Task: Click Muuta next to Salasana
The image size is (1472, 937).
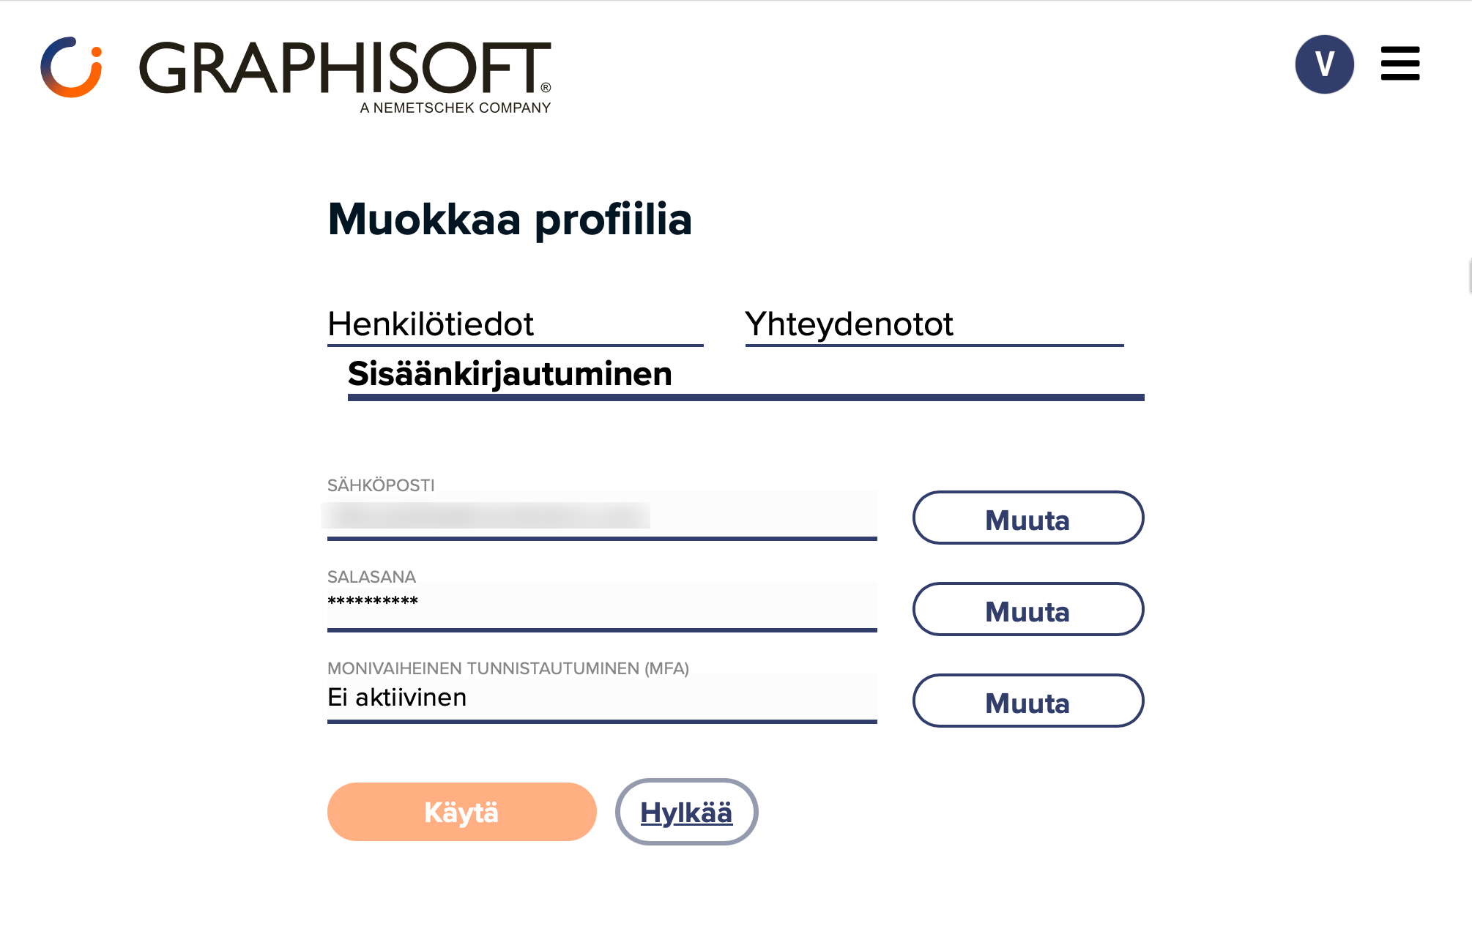Action: (1027, 609)
